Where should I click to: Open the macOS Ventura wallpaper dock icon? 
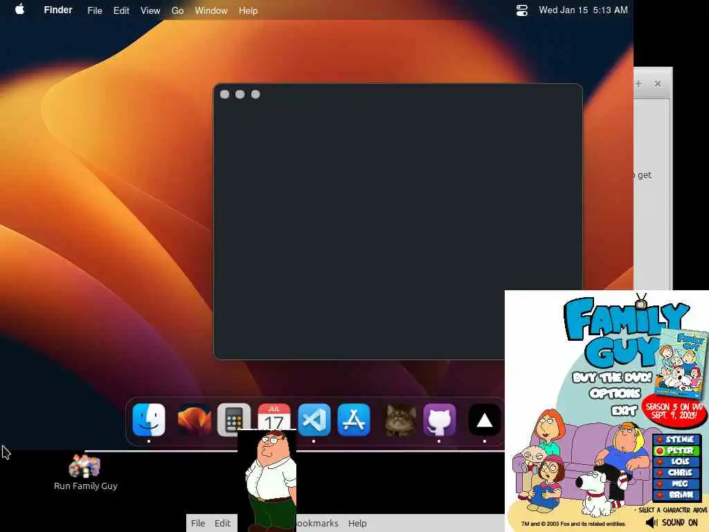point(194,419)
